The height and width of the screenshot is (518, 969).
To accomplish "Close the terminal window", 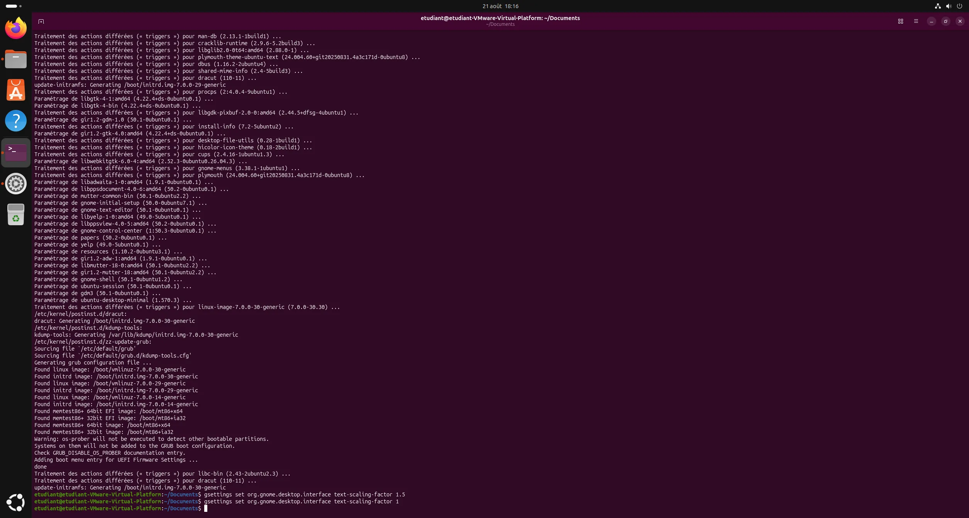I will 960,21.
